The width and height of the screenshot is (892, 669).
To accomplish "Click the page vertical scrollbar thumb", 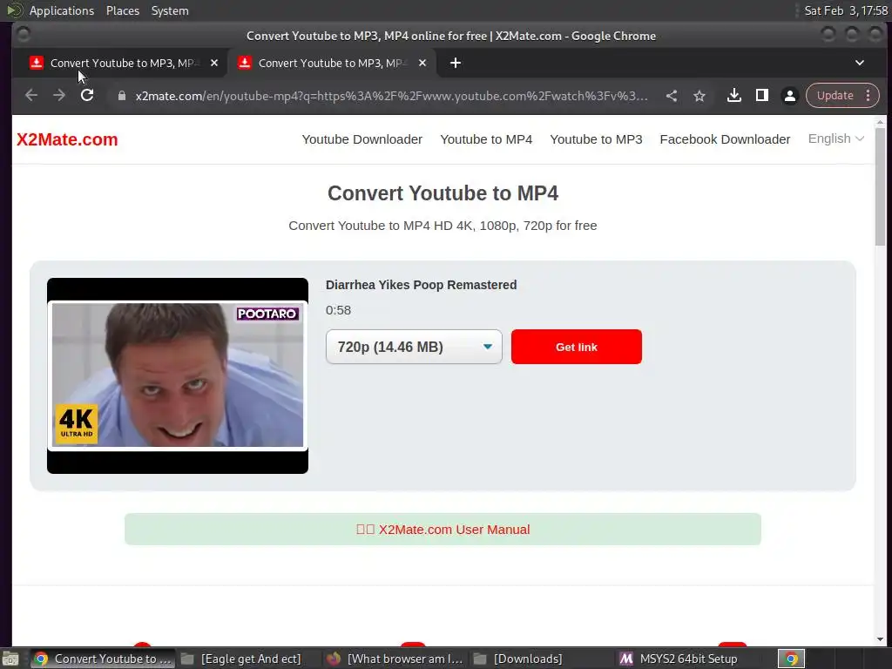I will click(880, 188).
